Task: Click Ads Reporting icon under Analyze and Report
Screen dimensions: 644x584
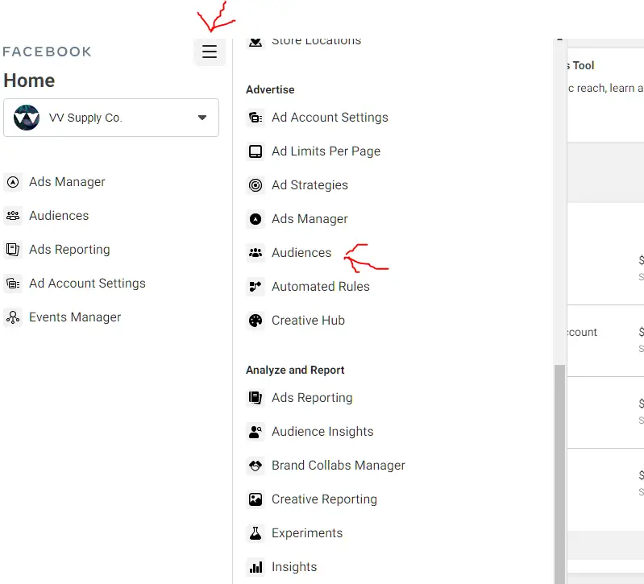Action: pos(256,398)
